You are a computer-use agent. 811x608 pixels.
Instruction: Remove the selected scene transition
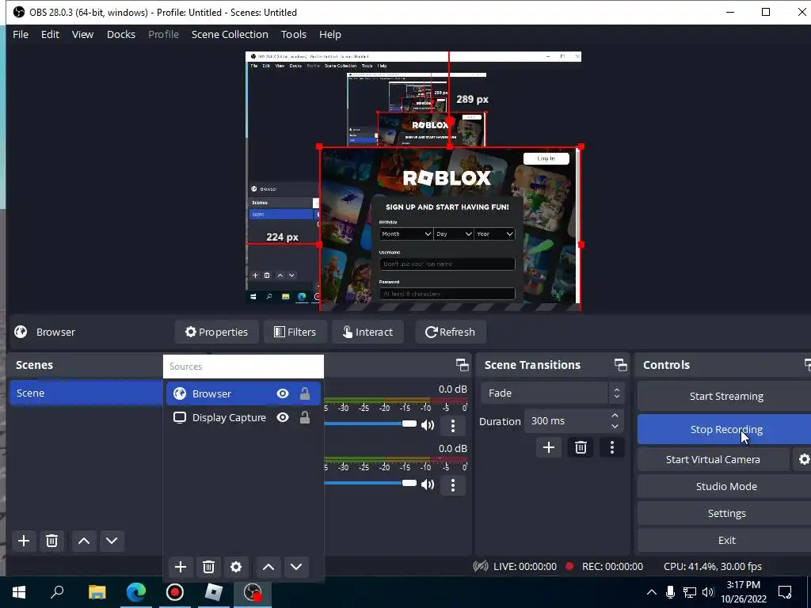click(581, 447)
